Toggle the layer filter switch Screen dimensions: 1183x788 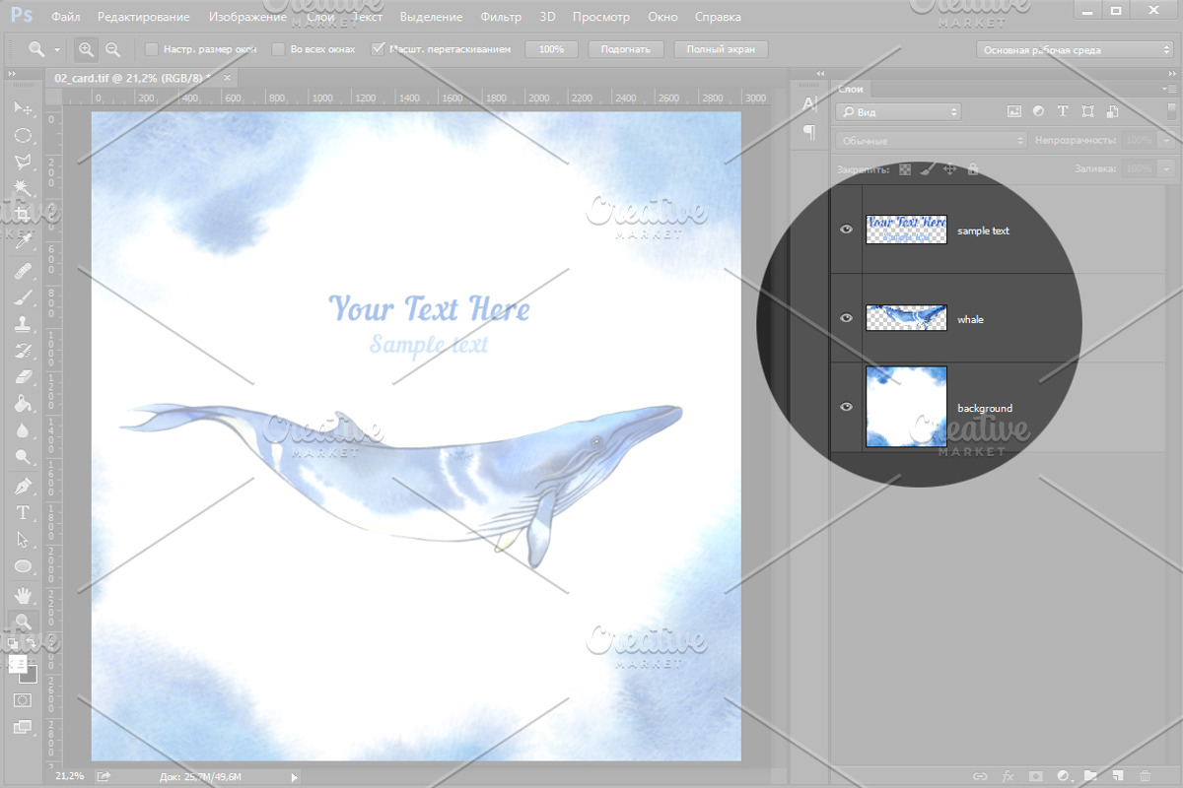pos(1171,112)
